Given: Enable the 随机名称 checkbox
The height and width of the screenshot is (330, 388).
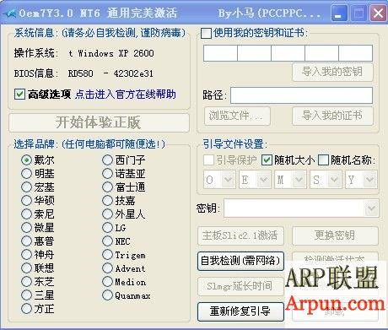Looking at the screenshot, I should [323, 160].
